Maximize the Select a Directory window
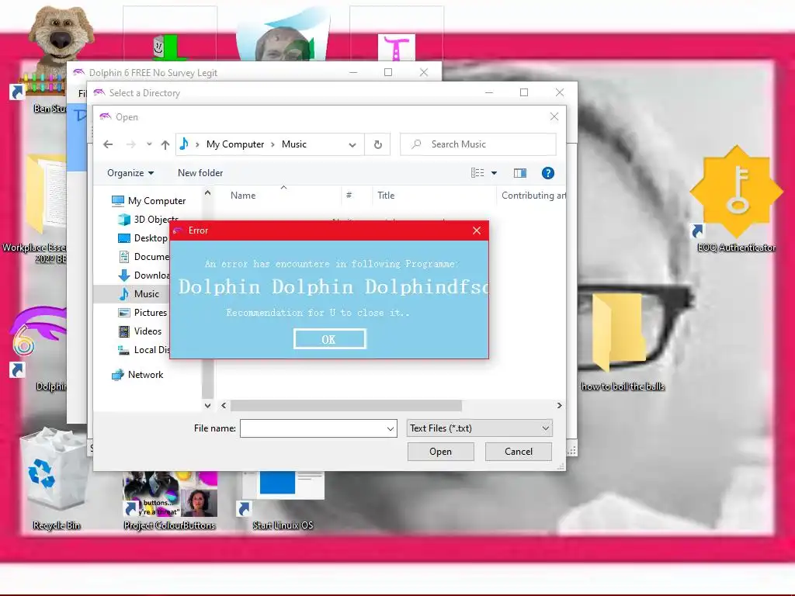 tap(524, 92)
